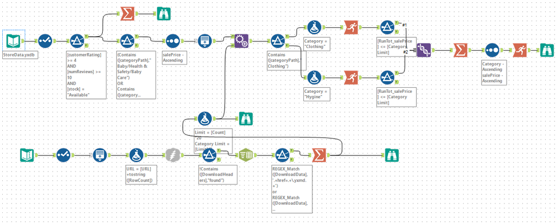Click the Running Total tool after Clothing formula
The image size is (558, 223).
tap(351, 27)
